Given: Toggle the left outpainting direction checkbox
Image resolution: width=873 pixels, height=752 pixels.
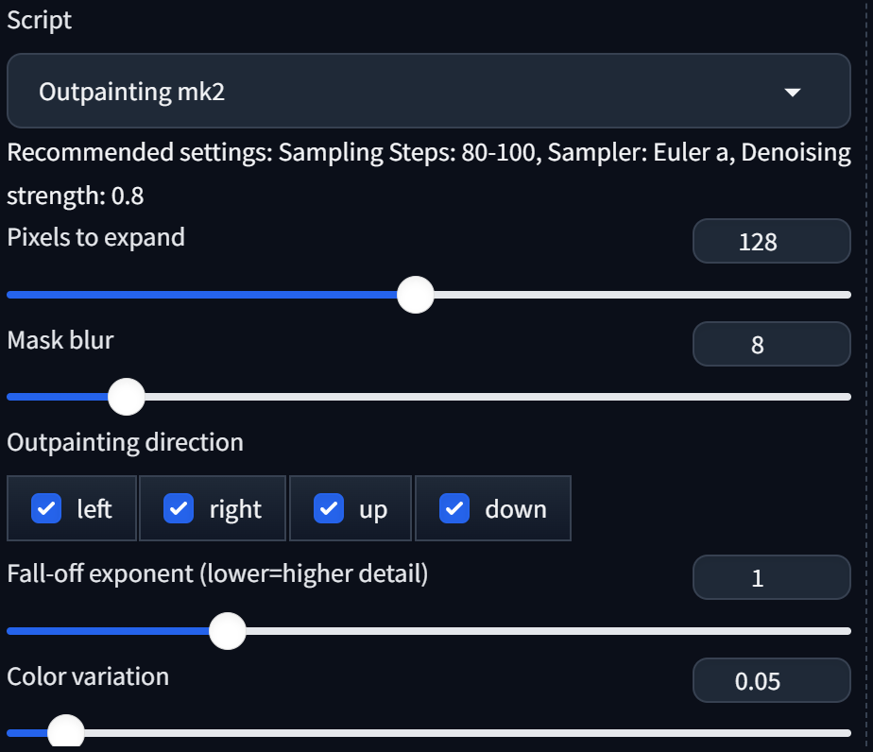Looking at the screenshot, I should pyautogui.click(x=46, y=509).
